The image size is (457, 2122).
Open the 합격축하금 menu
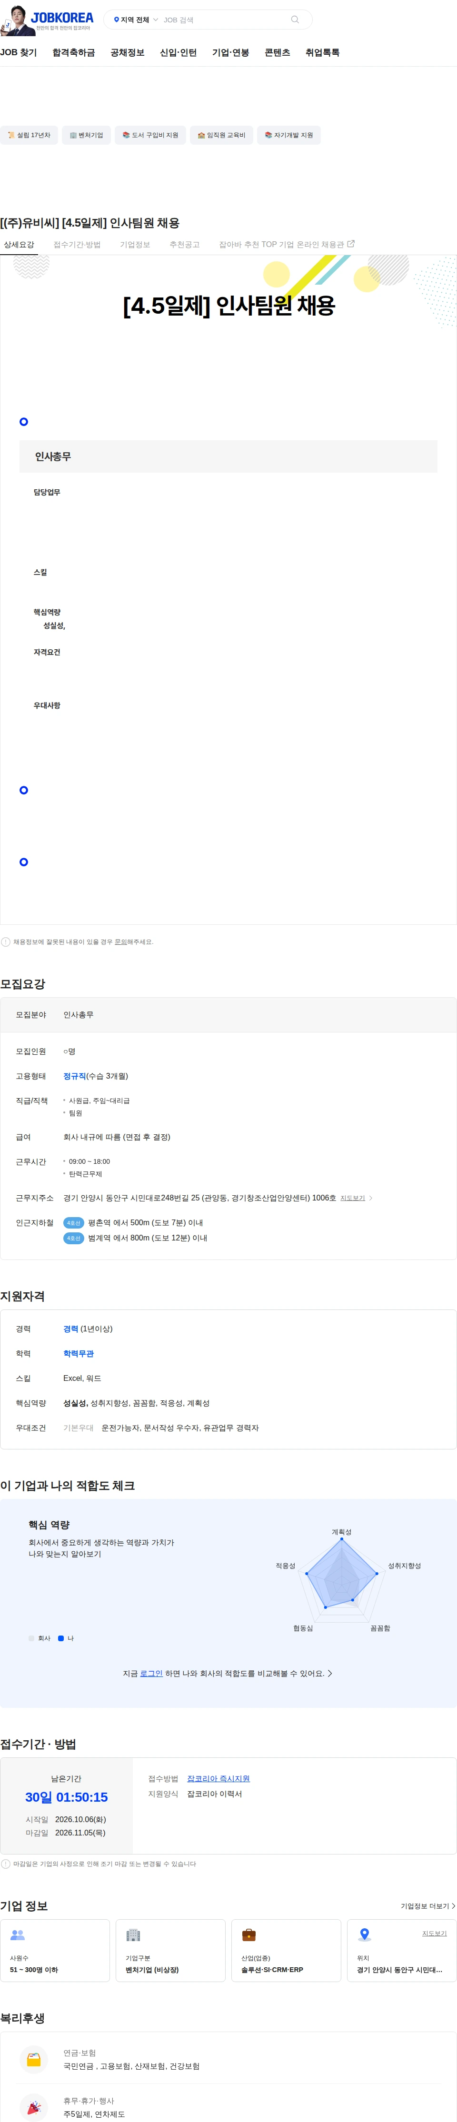tap(73, 53)
